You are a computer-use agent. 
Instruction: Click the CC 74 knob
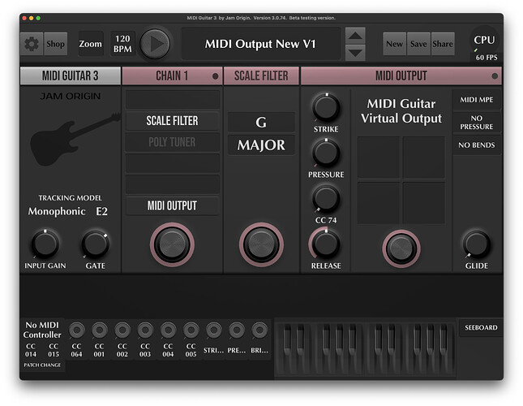tap(326, 198)
